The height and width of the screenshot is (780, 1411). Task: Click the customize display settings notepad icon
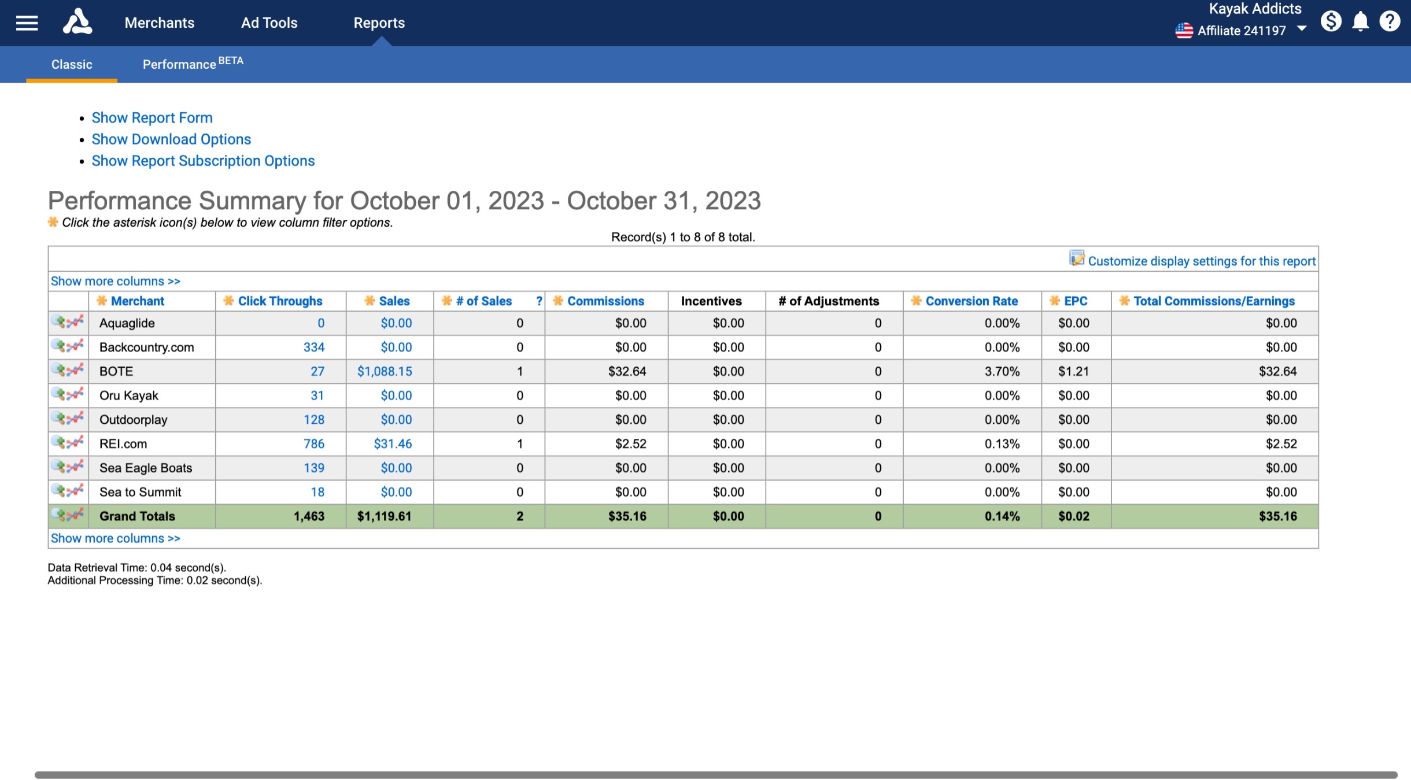(x=1077, y=258)
